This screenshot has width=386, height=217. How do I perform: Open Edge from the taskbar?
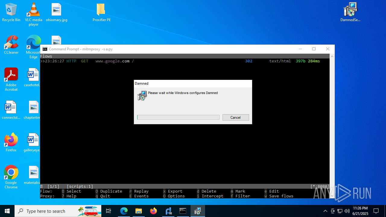pyautogui.click(x=124, y=211)
